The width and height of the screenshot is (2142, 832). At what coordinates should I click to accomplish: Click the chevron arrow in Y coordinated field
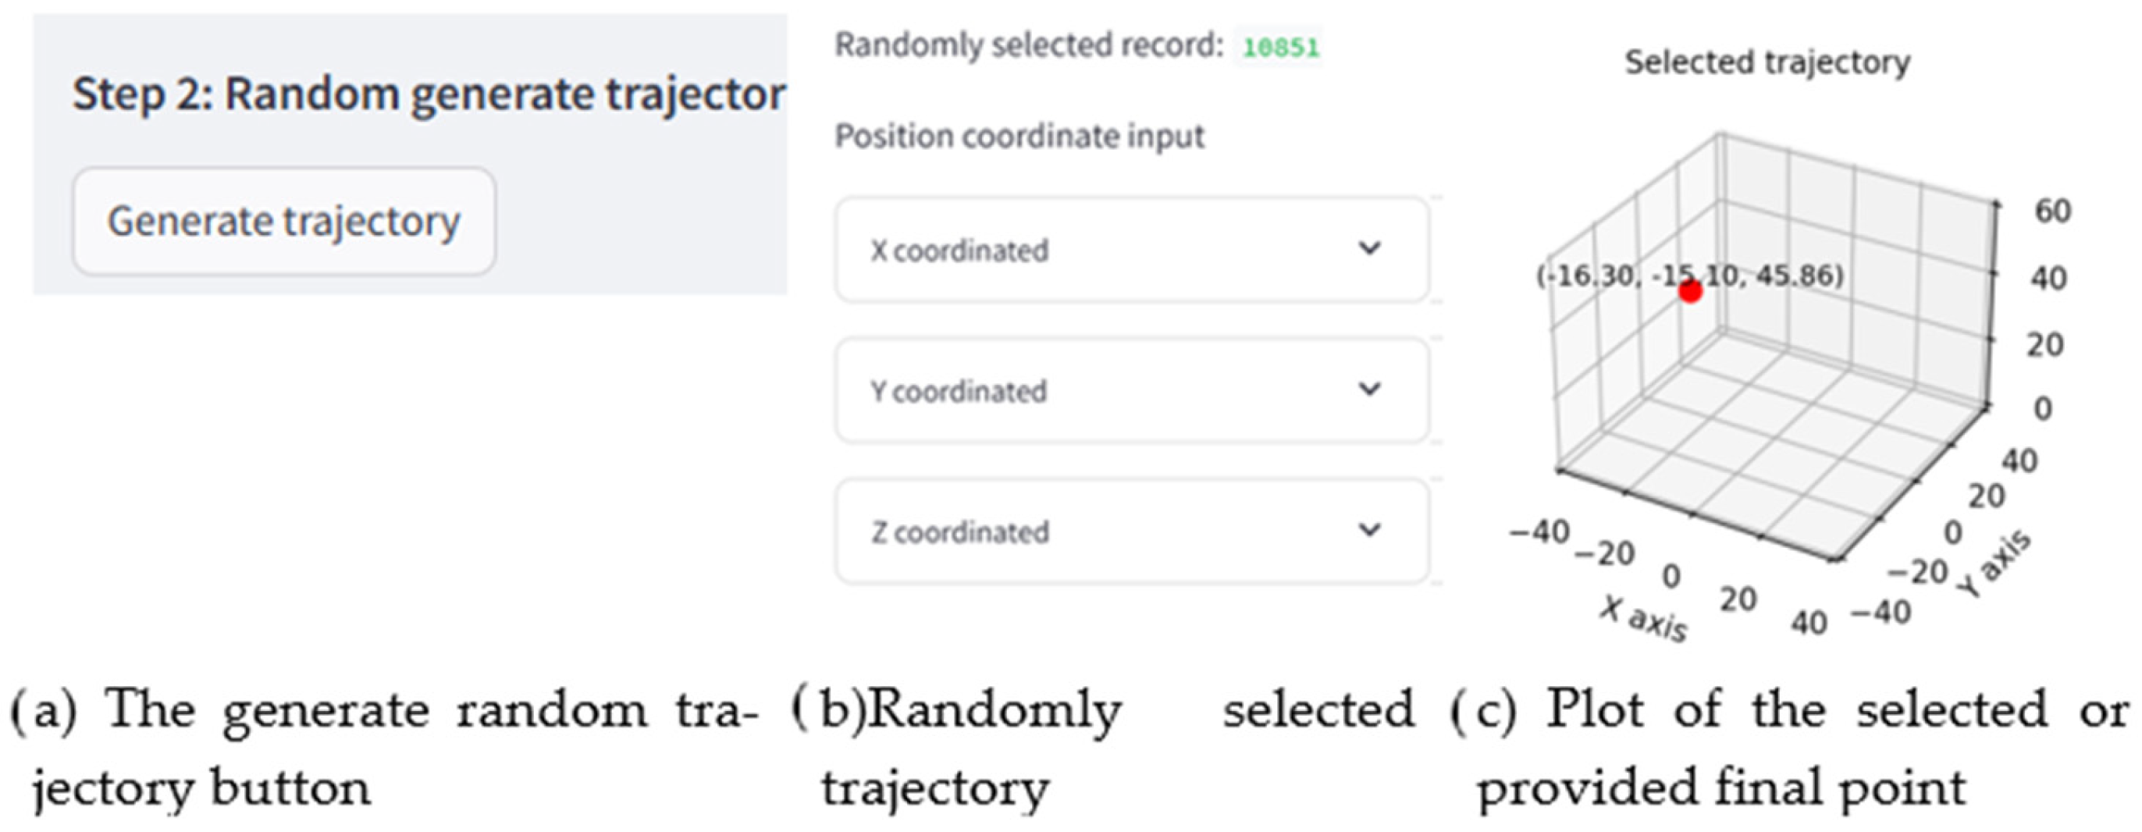coord(1369,389)
